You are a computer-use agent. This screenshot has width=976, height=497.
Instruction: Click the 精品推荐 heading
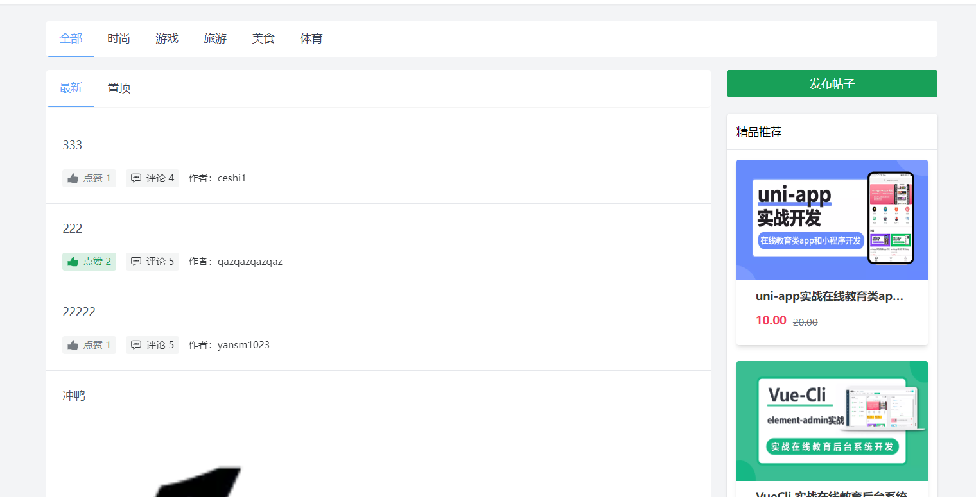(x=759, y=132)
